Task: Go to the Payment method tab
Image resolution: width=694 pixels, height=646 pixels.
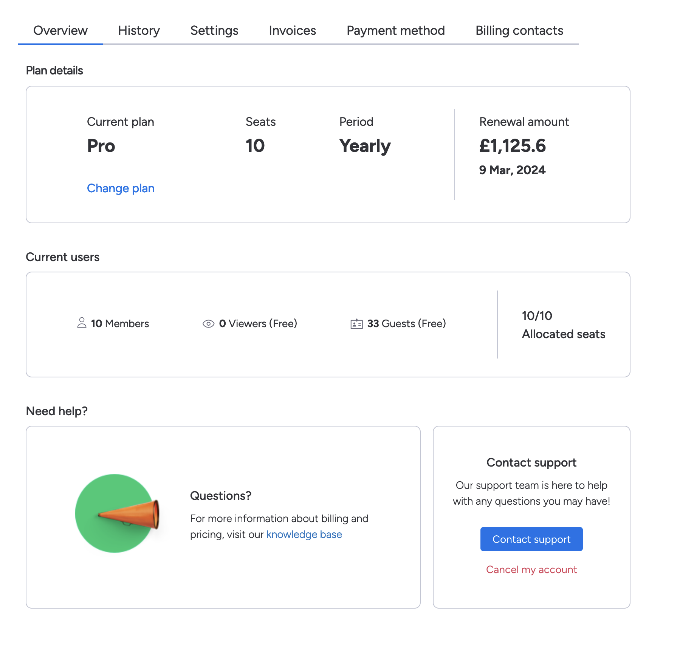Action: point(395,31)
